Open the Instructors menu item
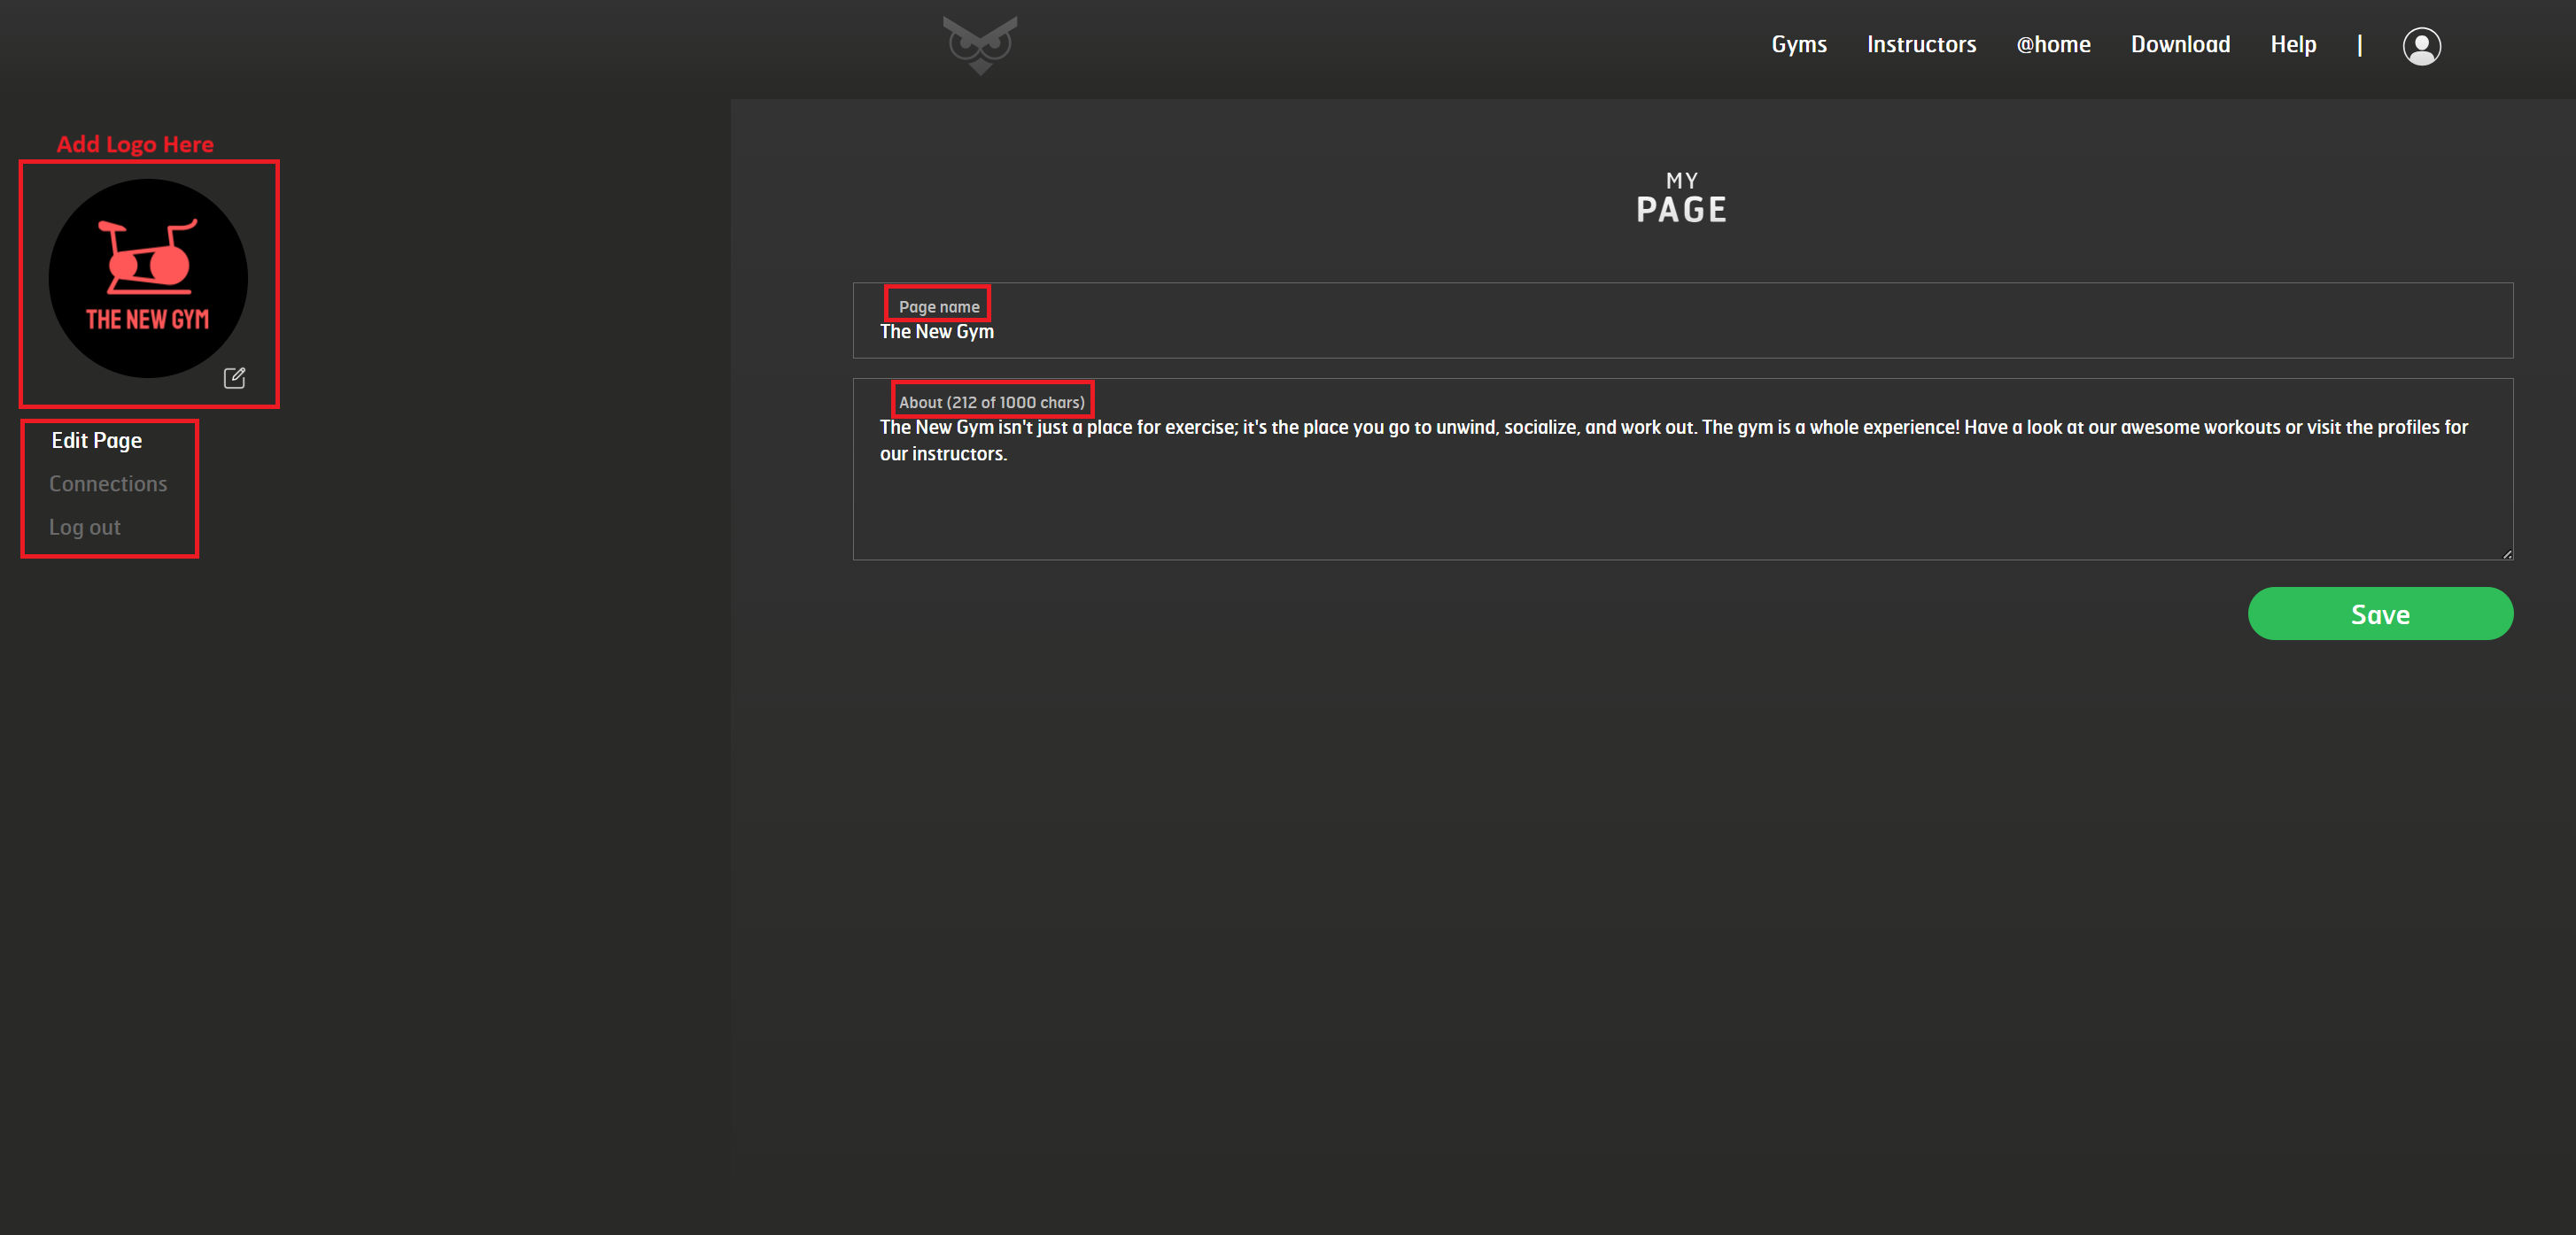The height and width of the screenshot is (1235, 2576). (1921, 44)
